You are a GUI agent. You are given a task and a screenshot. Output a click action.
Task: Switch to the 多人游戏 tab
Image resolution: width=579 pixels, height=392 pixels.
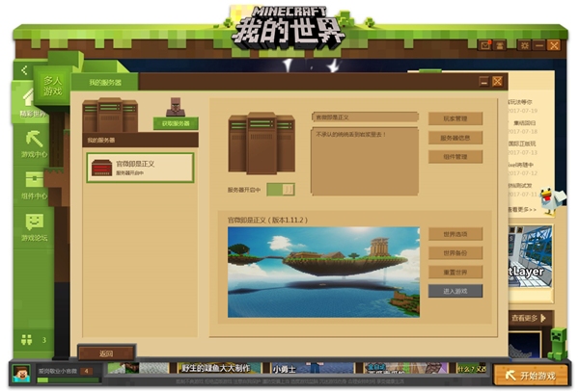click(x=52, y=86)
